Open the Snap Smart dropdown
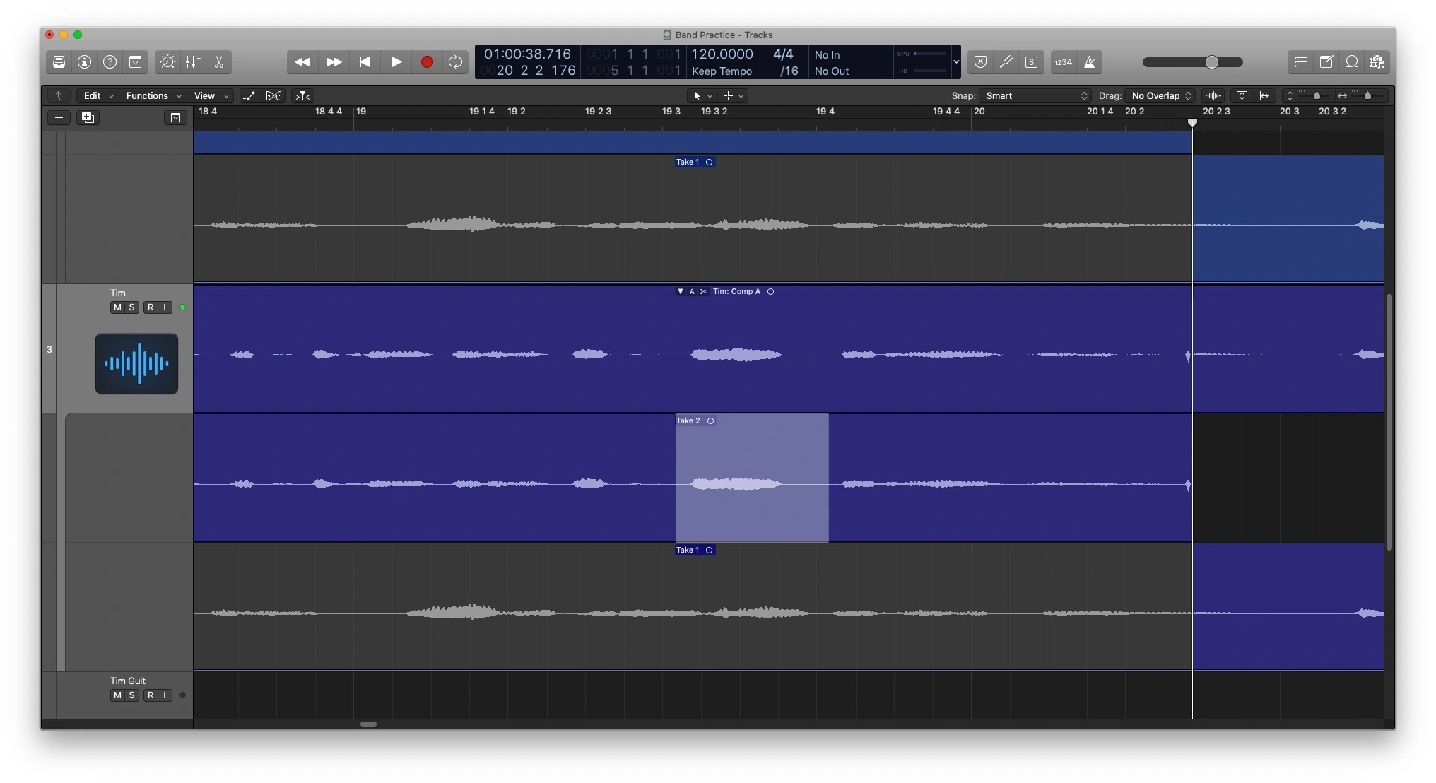The image size is (1436, 783). click(1036, 96)
